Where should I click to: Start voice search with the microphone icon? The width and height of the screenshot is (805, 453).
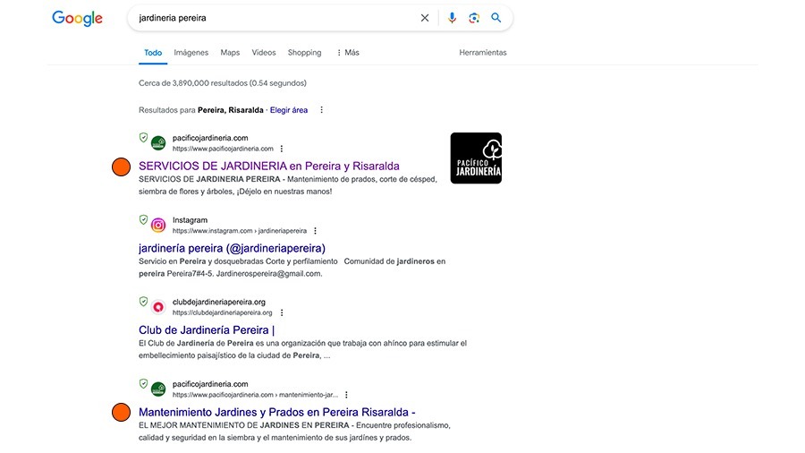click(x=452, y=18)
